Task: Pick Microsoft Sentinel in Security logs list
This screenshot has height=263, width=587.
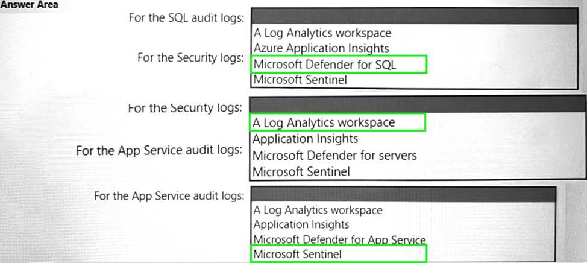Action: pos(300,171)
